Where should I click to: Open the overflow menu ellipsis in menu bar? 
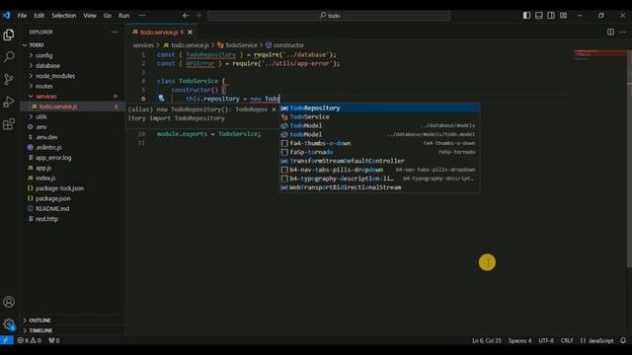point(142,16)
